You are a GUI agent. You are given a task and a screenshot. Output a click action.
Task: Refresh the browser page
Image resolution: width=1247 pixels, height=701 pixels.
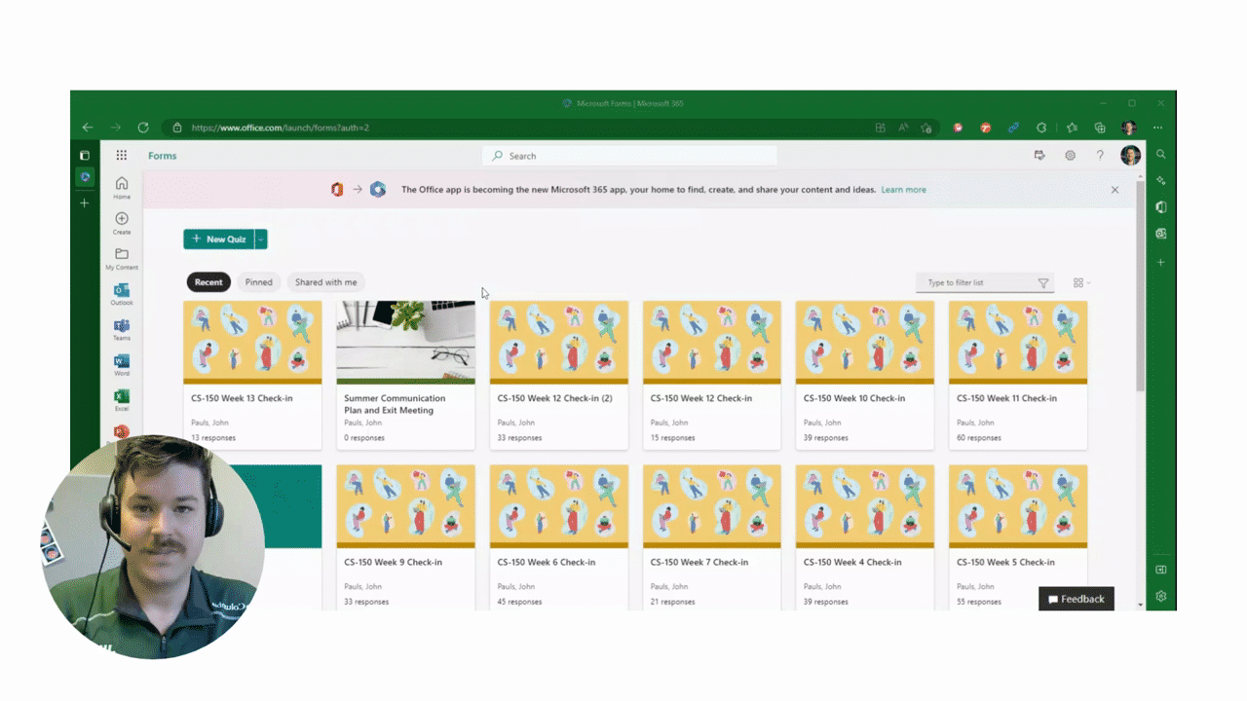pos(143,128)
